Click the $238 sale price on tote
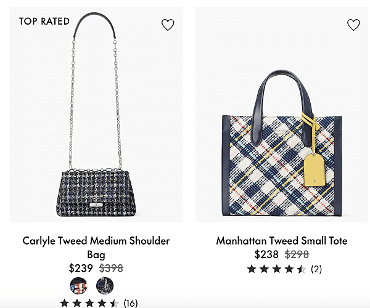 pos(266,254)
